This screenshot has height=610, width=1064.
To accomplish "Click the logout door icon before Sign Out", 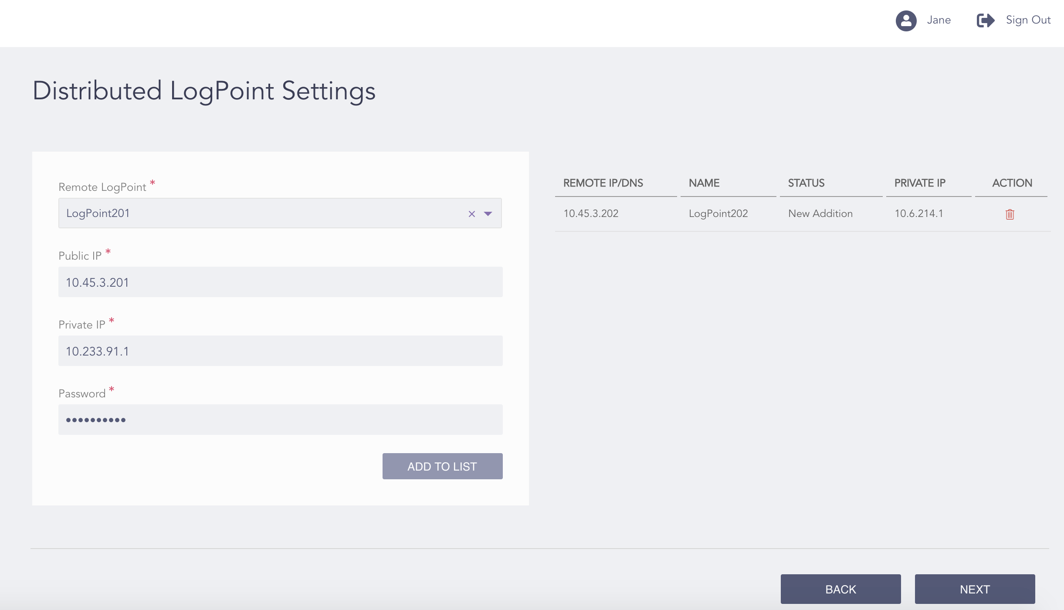I will (986, 20).
